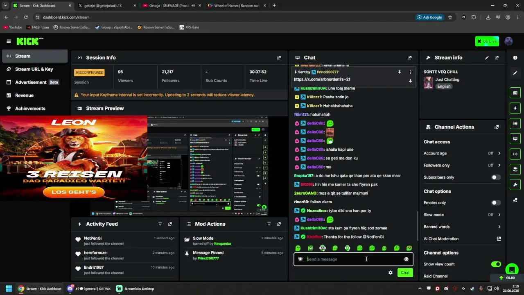The height and width of the screenshot is (295, 524).
Task: Filter the Activity Feed list
Action: pos(160,224)
